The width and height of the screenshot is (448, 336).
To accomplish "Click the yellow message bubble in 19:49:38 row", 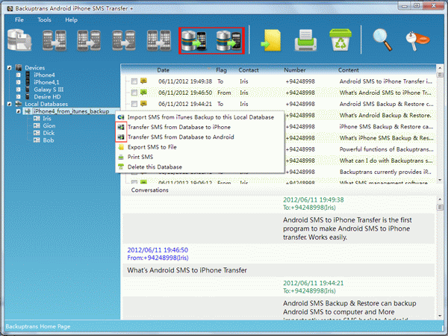I will pyautogui.click(x=143, y=81).
